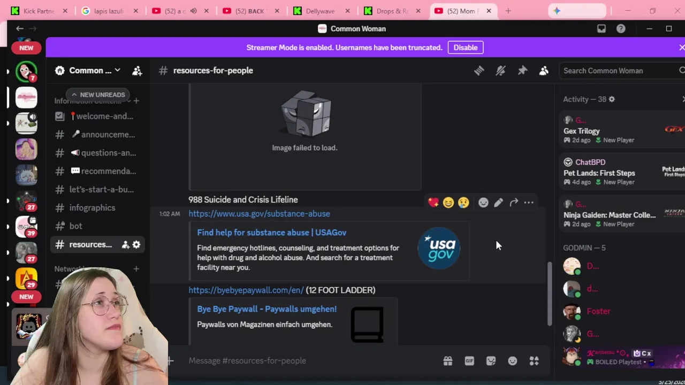Toggle the member list icon
Viewport: 685px width, 385px height.
point(544,71)
